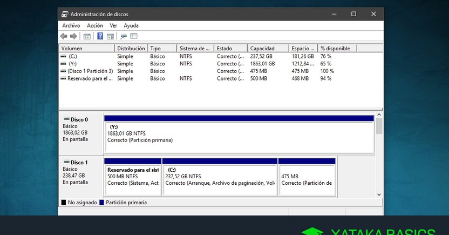Click the properties checklist toolbar icon
This screenshot has height=235, width=449.
coord(134,36)
